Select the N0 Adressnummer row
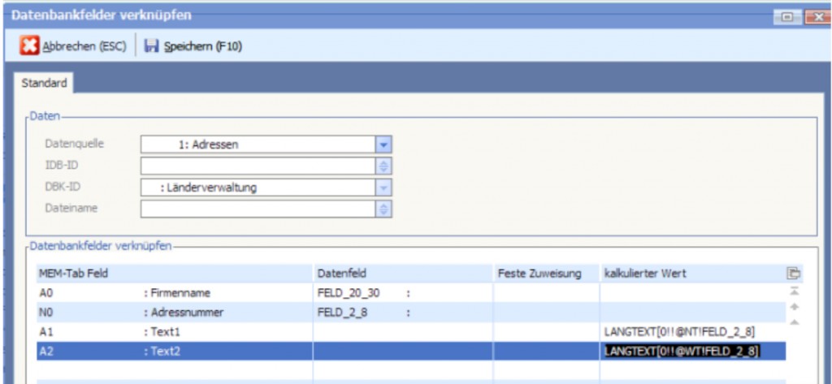The height and width of the screenshot is (384, 832). (x=162, y=312)
